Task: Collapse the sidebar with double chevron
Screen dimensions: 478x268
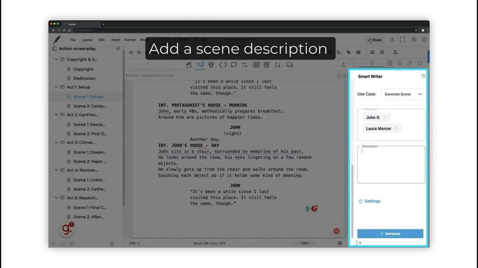Action: pos(118,48)
